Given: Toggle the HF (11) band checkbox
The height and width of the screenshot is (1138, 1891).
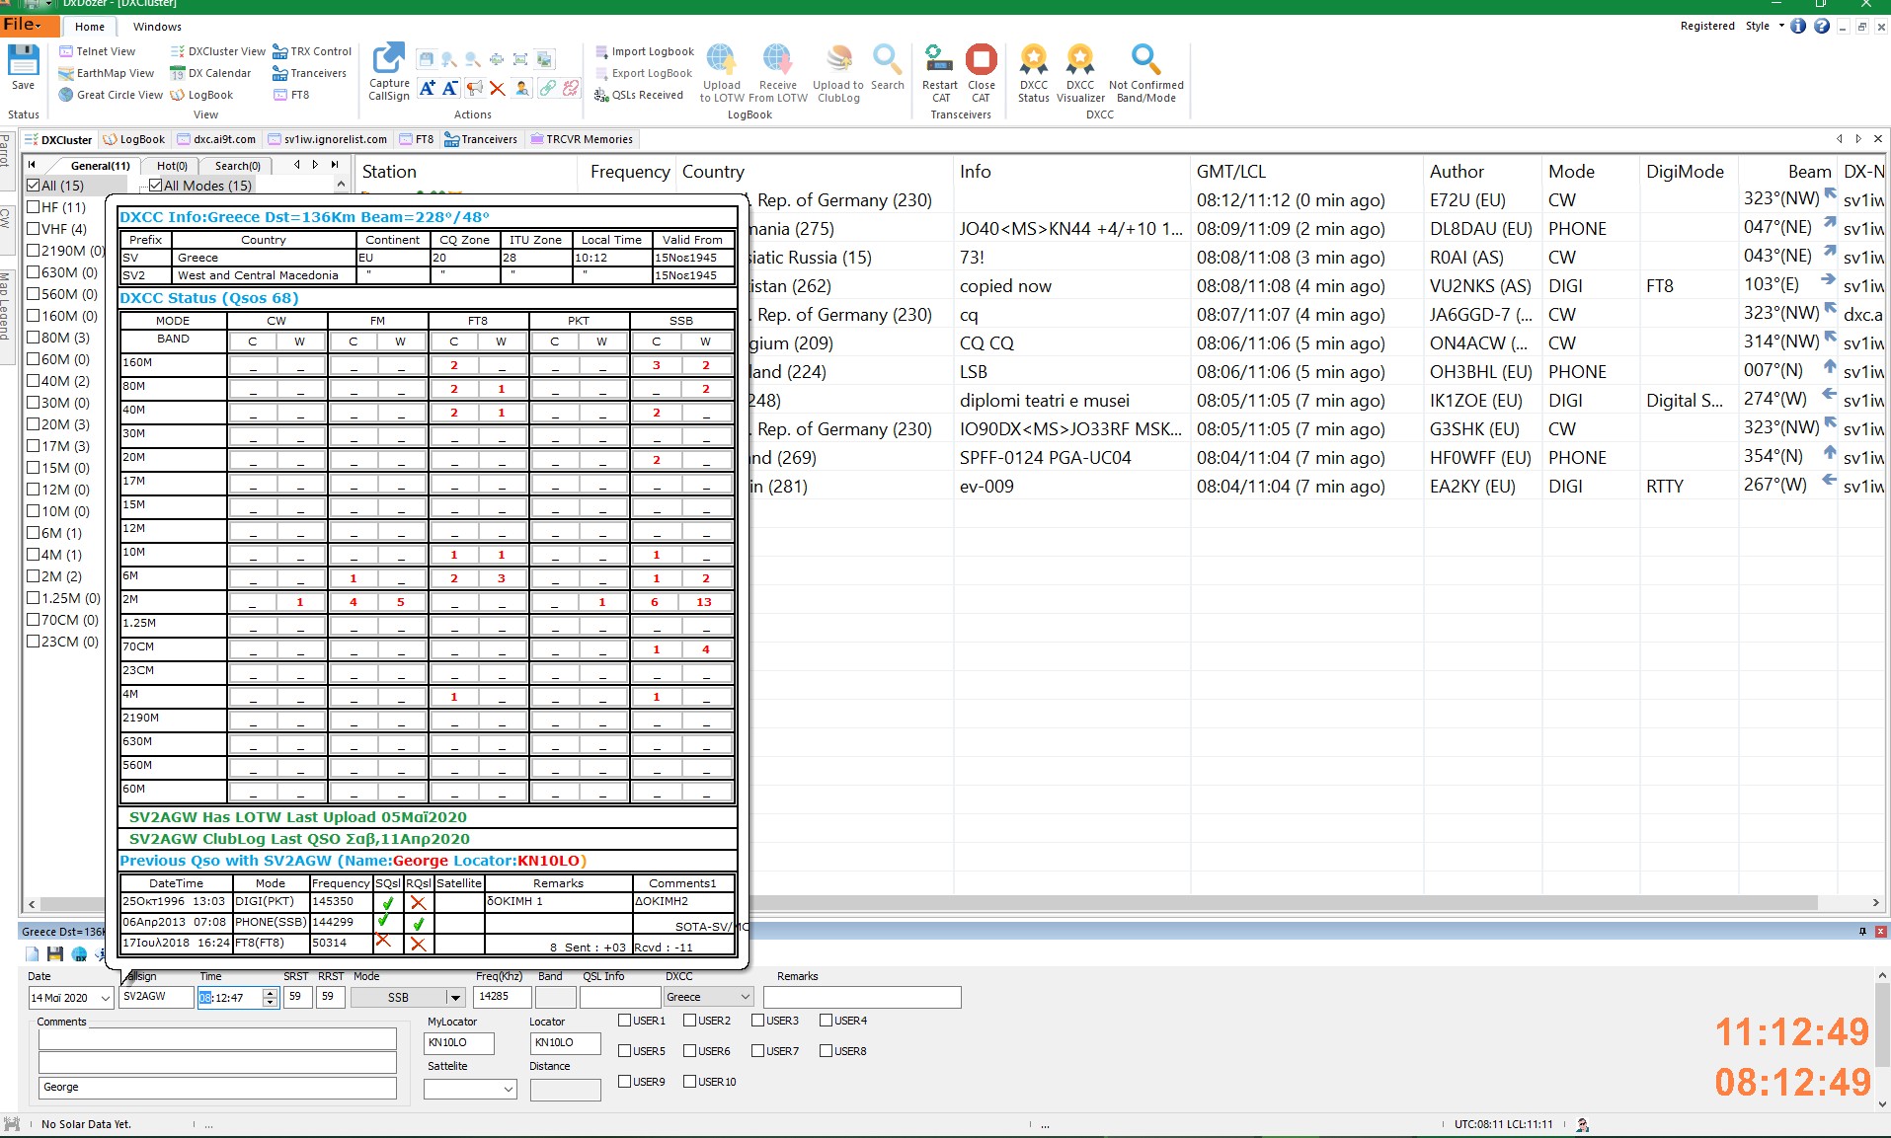Looking at the screenshot, I should 34,207.
